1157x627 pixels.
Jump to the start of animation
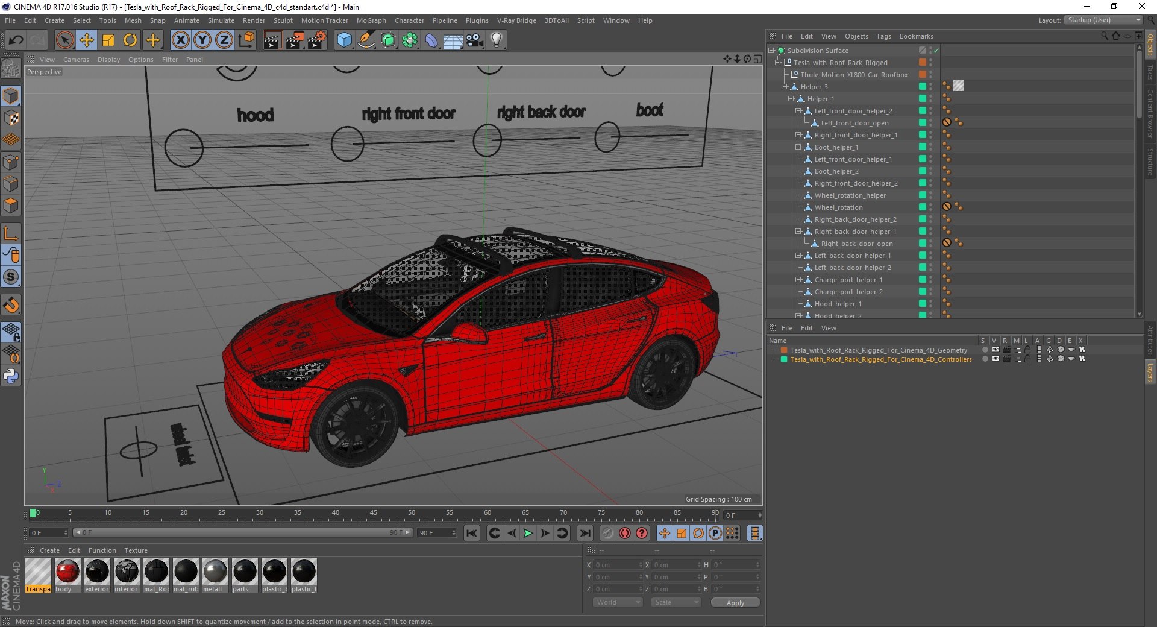(472, 533)
